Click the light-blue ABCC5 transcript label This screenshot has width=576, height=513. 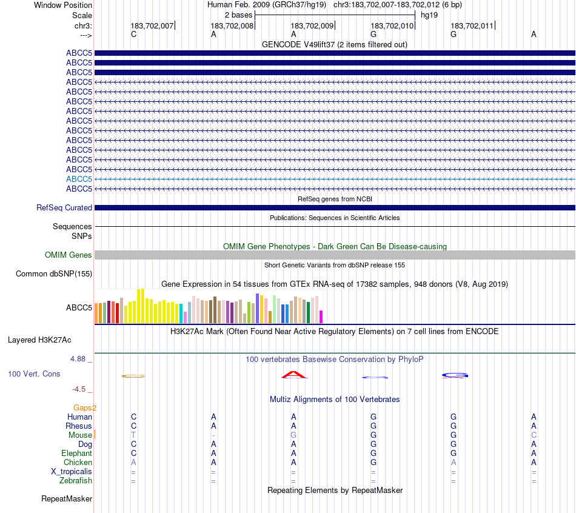(79, 179)
